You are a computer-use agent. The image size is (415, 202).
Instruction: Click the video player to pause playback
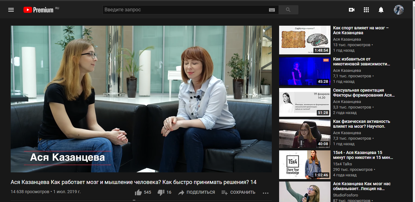140,98
